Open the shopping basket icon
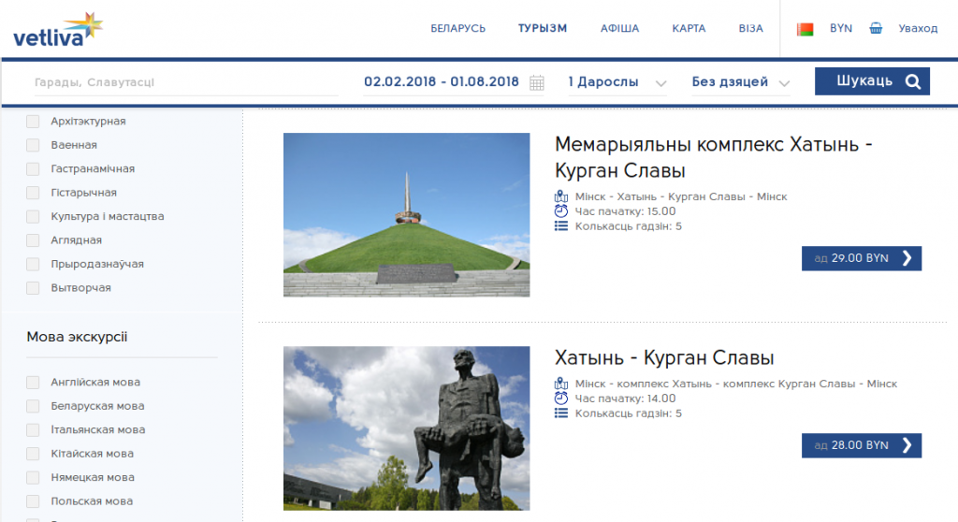This screenshot has height=522, width=958. pyautogui.click(x=876, y=28)
